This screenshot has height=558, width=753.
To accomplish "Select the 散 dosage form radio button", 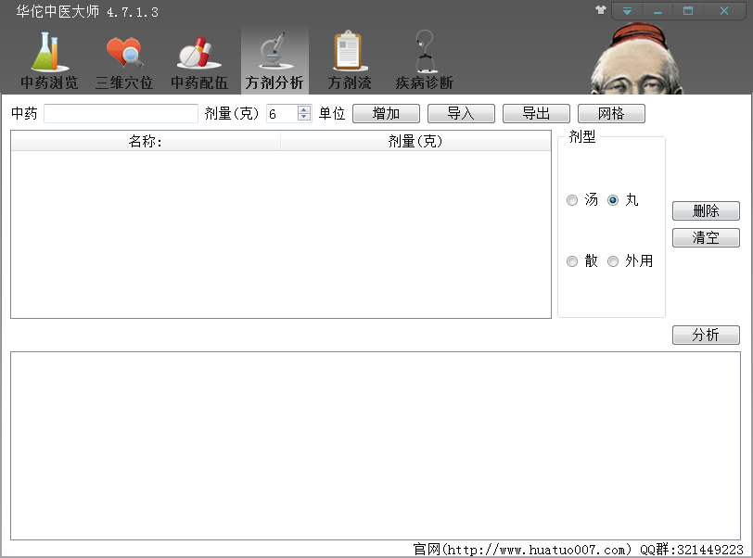I will pos(572,261).
